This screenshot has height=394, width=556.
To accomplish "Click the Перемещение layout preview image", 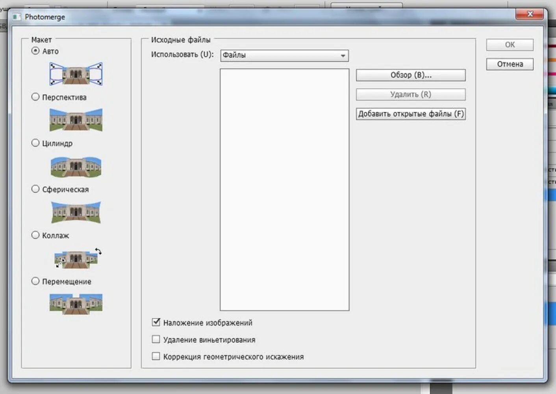I will pos(76,304).
